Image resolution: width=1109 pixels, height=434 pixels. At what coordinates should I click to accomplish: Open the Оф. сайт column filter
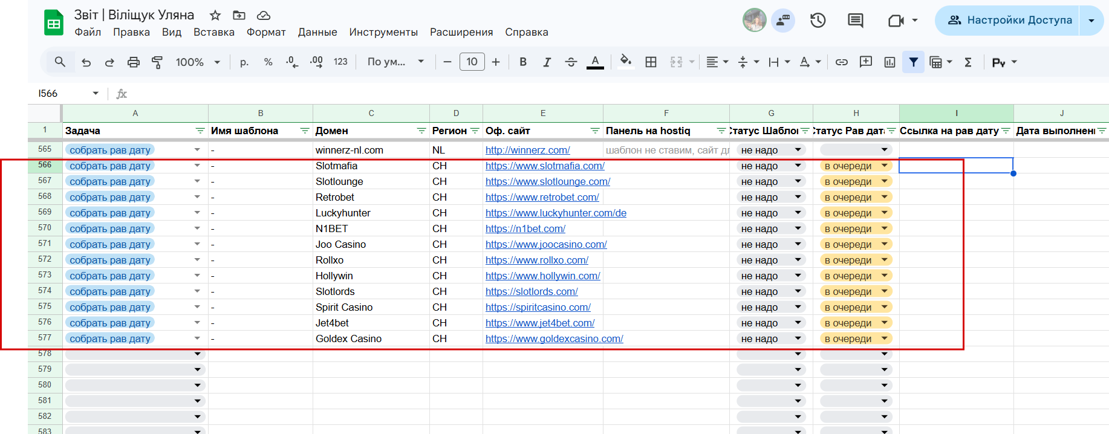(595, 131)
